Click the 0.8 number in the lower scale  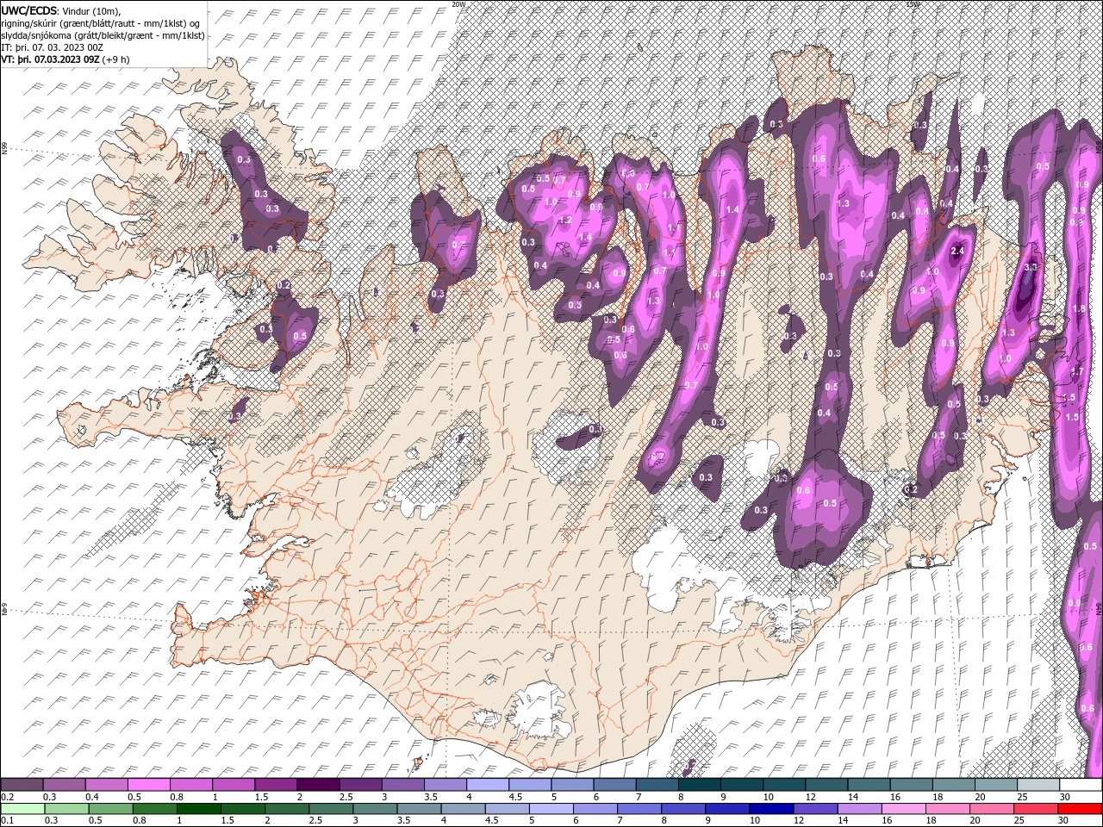tap(140, 820)
